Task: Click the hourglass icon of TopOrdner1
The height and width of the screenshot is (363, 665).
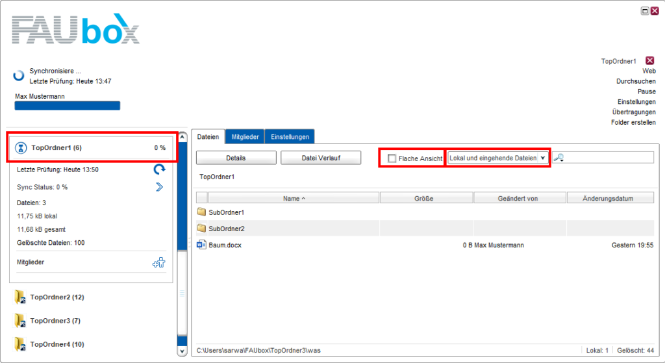Action: tap(21, 148)
